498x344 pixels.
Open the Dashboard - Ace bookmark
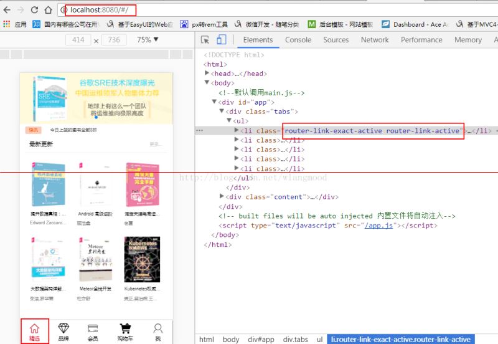(x=415, y=24)
